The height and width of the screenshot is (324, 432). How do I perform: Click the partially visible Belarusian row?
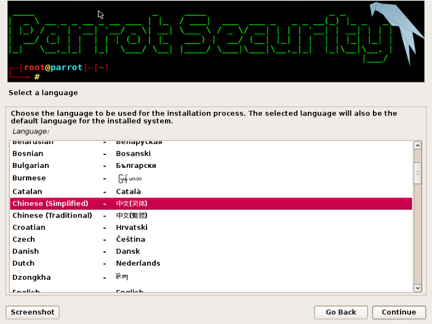(211, 143)
